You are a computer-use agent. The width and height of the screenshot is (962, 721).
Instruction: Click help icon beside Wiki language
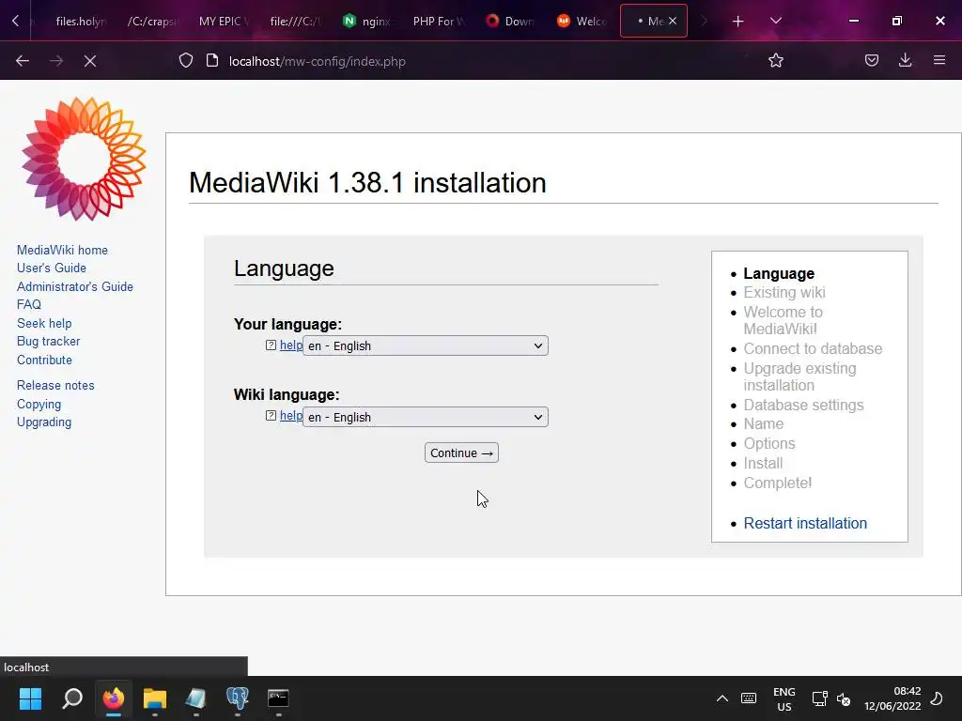[271, 416]
